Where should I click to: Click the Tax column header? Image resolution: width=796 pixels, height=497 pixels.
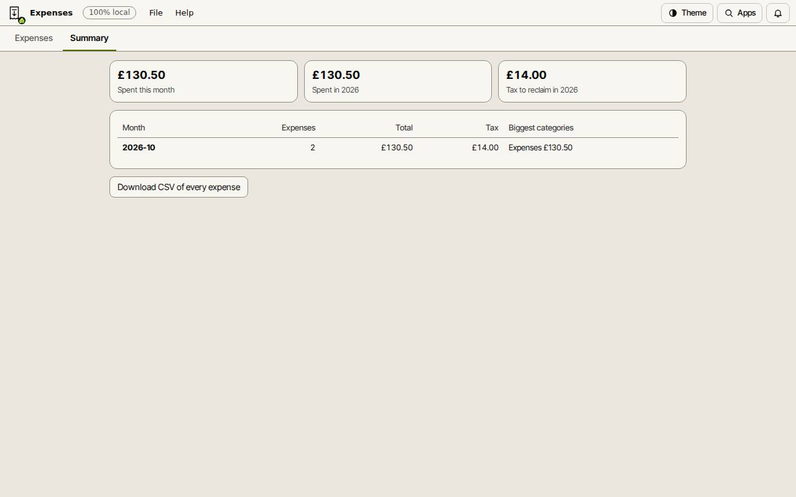[x=492, y=127]
